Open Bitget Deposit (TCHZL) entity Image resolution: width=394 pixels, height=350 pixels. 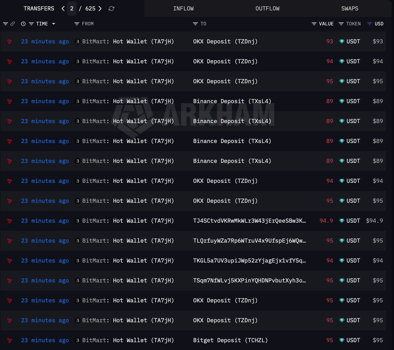pos(230,340)
